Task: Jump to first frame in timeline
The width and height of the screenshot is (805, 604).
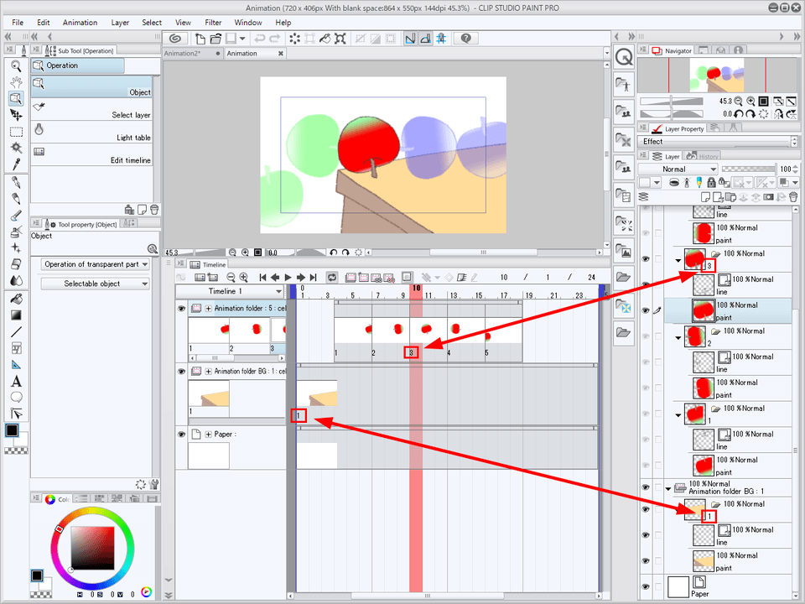Action: (x=262, y=278)
